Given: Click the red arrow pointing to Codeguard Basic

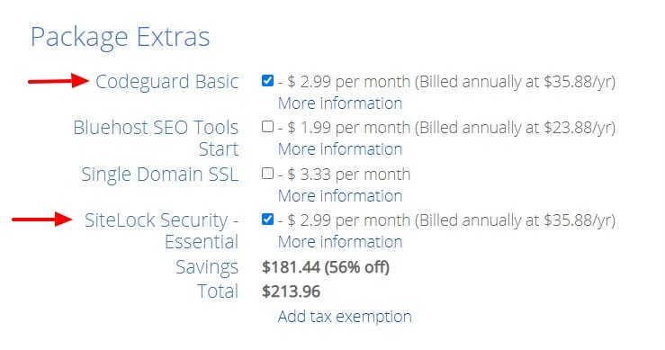Looking at the screenshot, I should pyautogui.click(x=58, y=81).
